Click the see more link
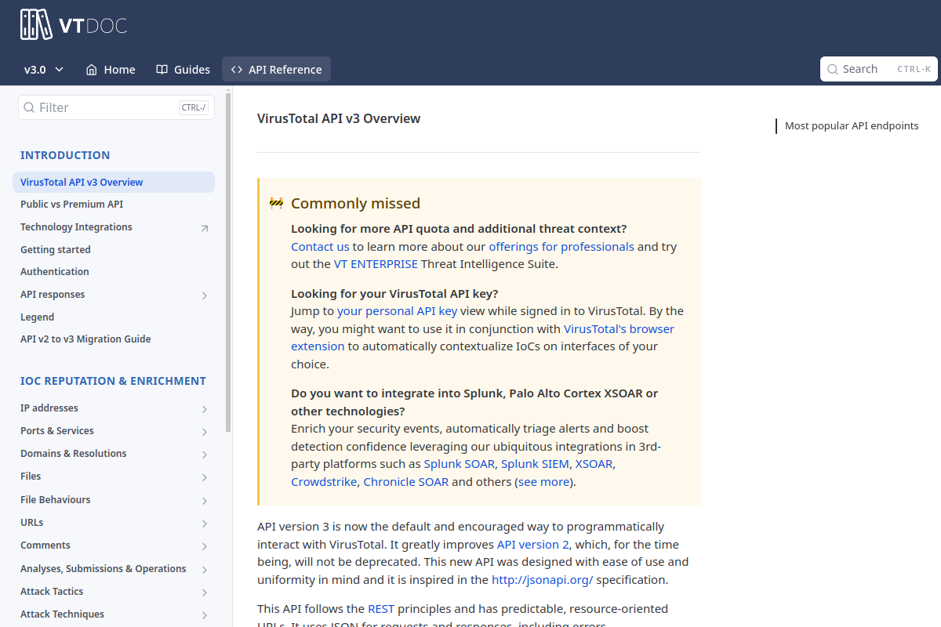Screen dimensions: 941x627 pos(543,482)
